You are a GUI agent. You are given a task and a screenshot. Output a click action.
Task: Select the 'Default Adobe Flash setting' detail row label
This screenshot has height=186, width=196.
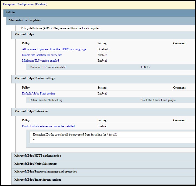[46, 100]
